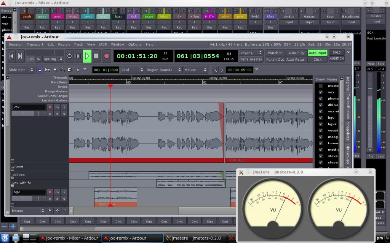390x243 pixels.
Task: Toggle the metronome Click button
Action: click(x=318, y=60)
